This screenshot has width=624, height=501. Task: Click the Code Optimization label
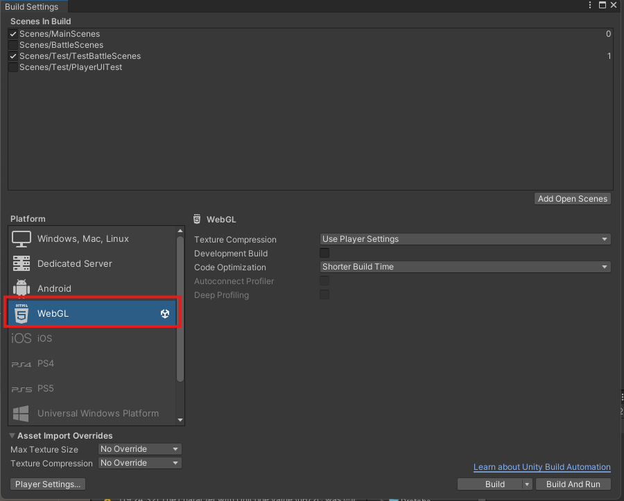tap(230, 267)
